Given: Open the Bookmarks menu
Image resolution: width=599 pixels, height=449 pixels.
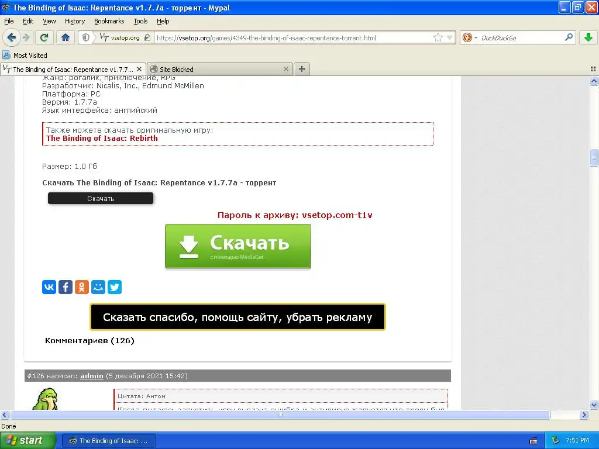Looking at the screenshot, I should tap(109, 21).
